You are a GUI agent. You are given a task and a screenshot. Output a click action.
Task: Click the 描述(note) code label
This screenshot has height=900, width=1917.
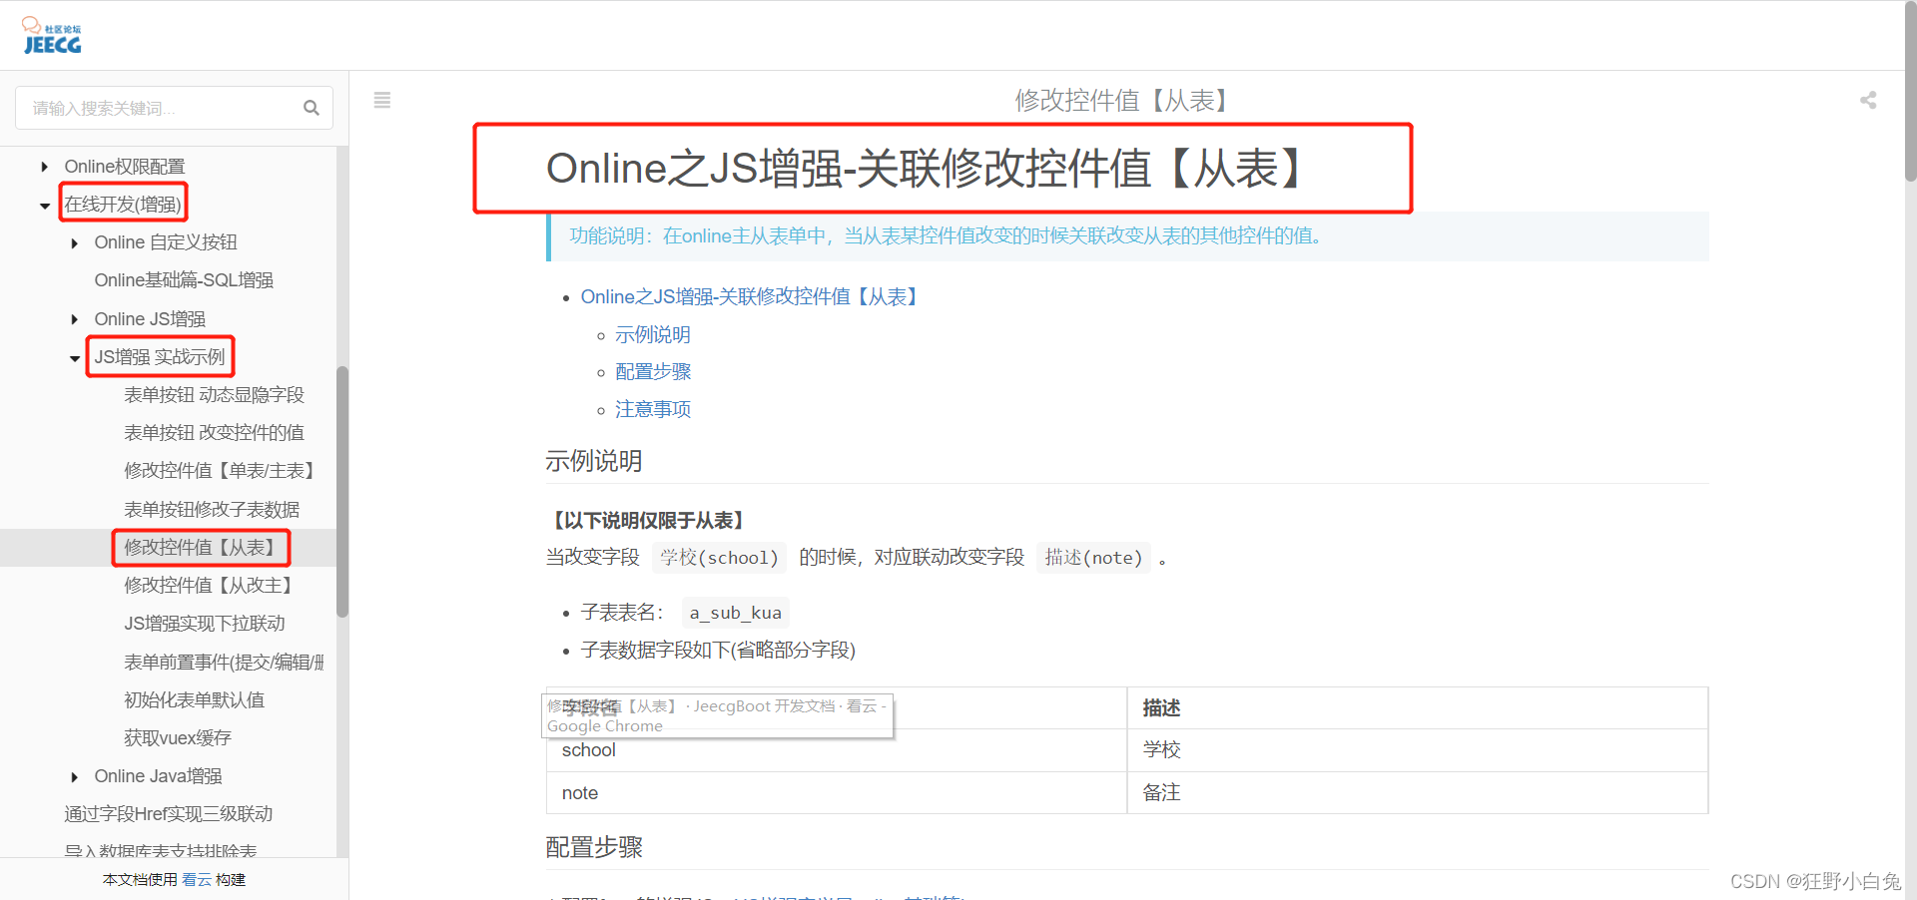[1093, 557]
